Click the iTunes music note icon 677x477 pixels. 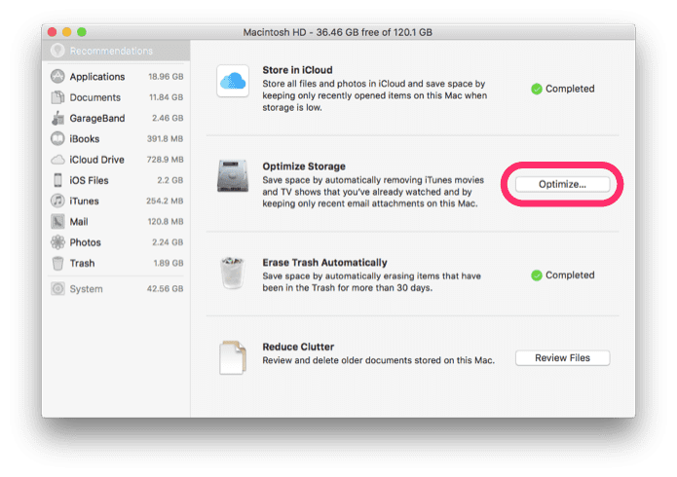click(57, 201)
